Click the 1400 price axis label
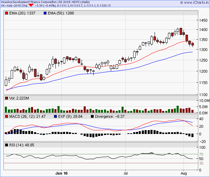This screenshot has width=210, height=177. (203, 30)
